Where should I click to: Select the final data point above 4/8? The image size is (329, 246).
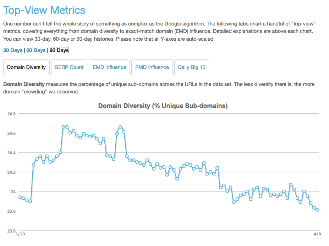coord(317,210)
